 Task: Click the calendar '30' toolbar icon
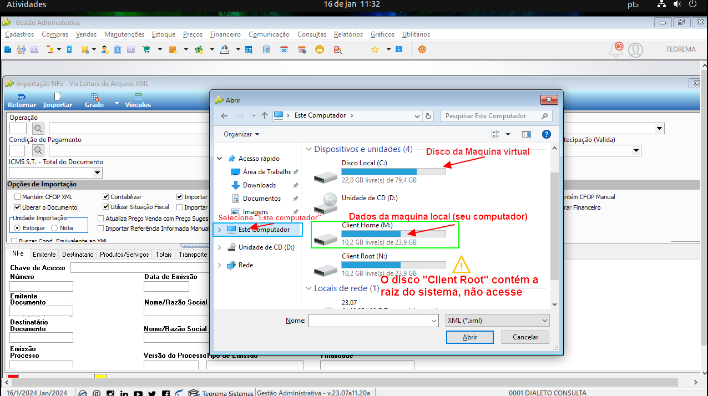(284, 49)
